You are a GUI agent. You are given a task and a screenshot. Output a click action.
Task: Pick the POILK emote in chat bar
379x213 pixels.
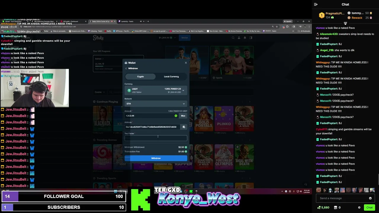(x=366, y=190)
